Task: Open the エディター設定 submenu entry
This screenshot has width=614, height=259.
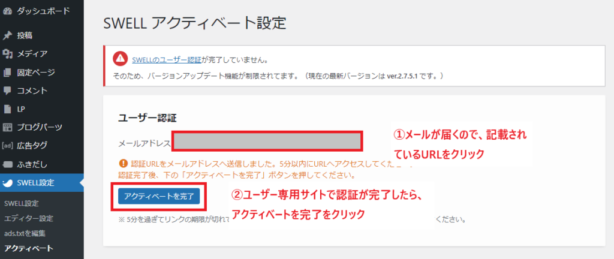Action: [x=28, y=218]
